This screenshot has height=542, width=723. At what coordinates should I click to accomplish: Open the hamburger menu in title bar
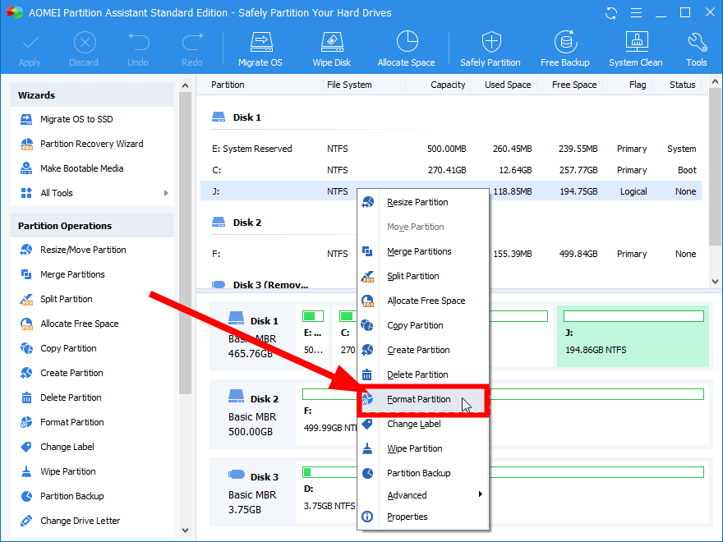636,13
